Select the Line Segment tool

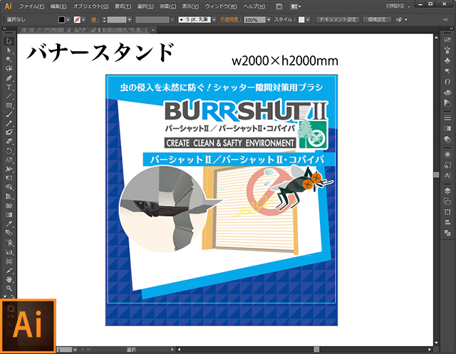[x=9, y=96]
